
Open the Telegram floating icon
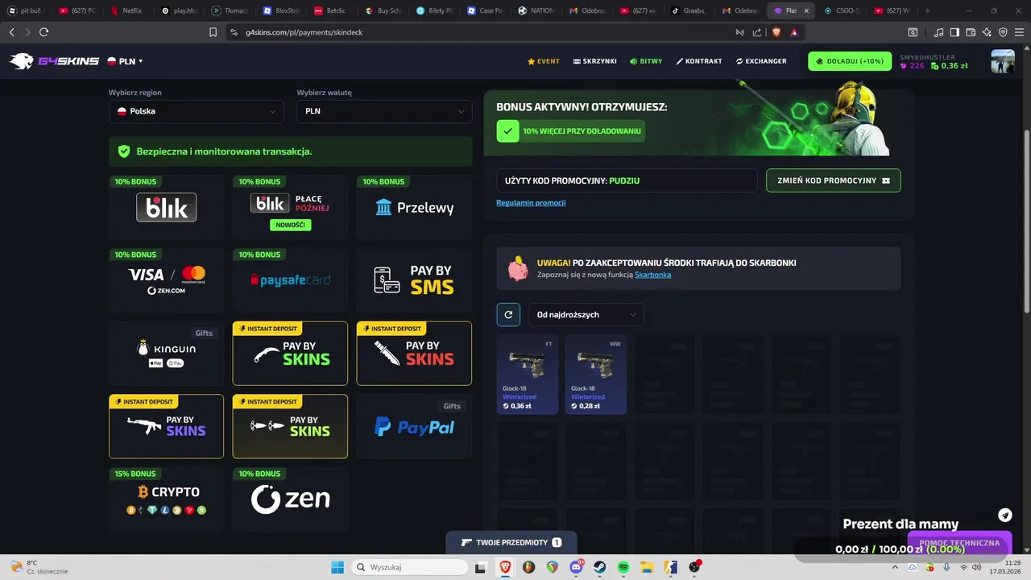point(1005,516)
